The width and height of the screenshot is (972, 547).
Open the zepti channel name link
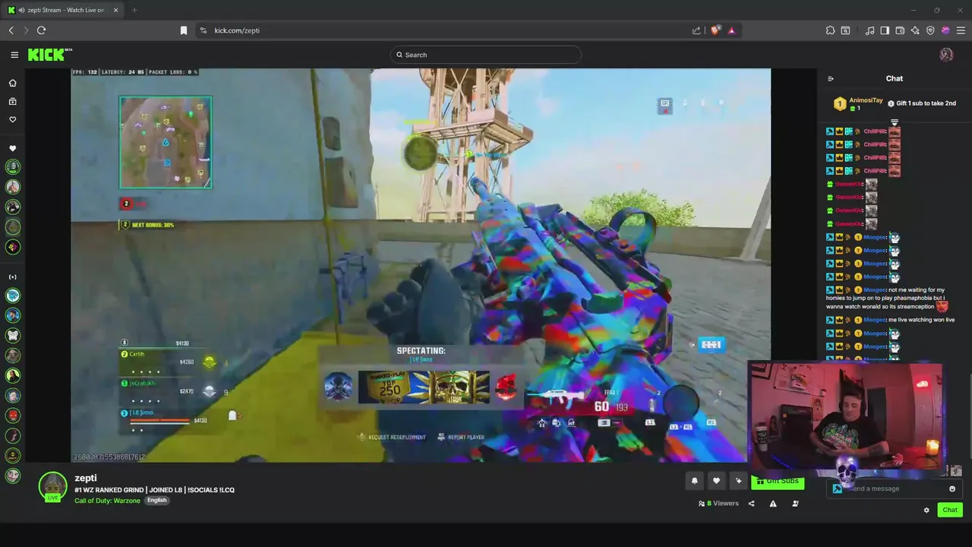coord(86,478)
